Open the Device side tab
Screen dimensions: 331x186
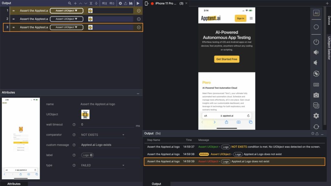coord(329,20)
